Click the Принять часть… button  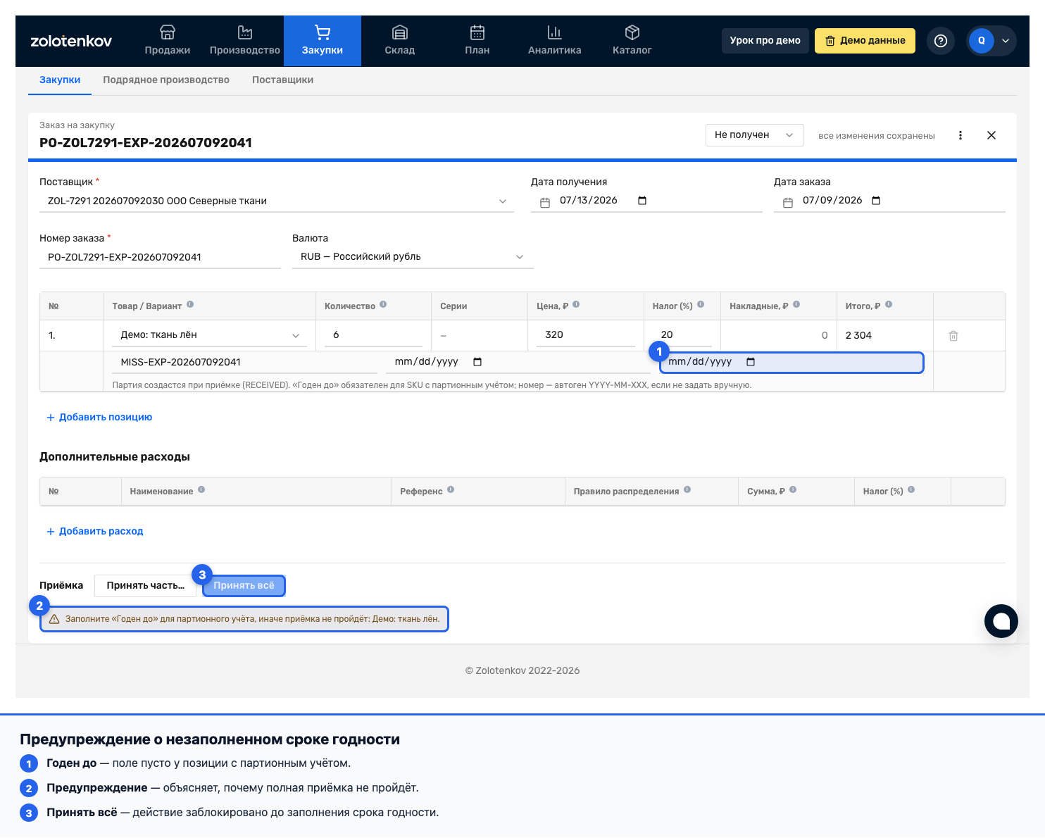coord(146,586)
